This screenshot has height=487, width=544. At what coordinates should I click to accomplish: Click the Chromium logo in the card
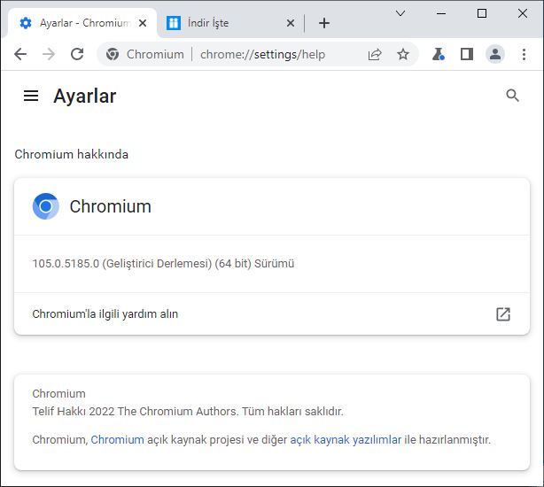(45, 206)
